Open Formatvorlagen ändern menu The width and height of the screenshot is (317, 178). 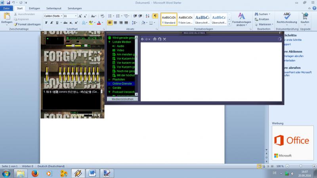241,19
